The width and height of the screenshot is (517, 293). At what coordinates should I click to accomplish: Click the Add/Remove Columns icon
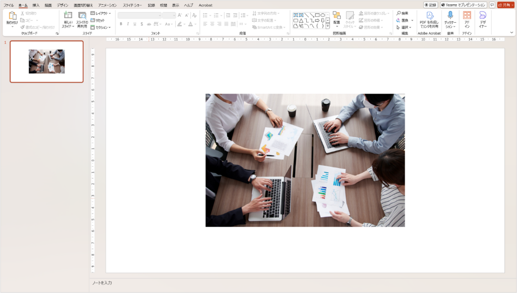tap(242, 24)
